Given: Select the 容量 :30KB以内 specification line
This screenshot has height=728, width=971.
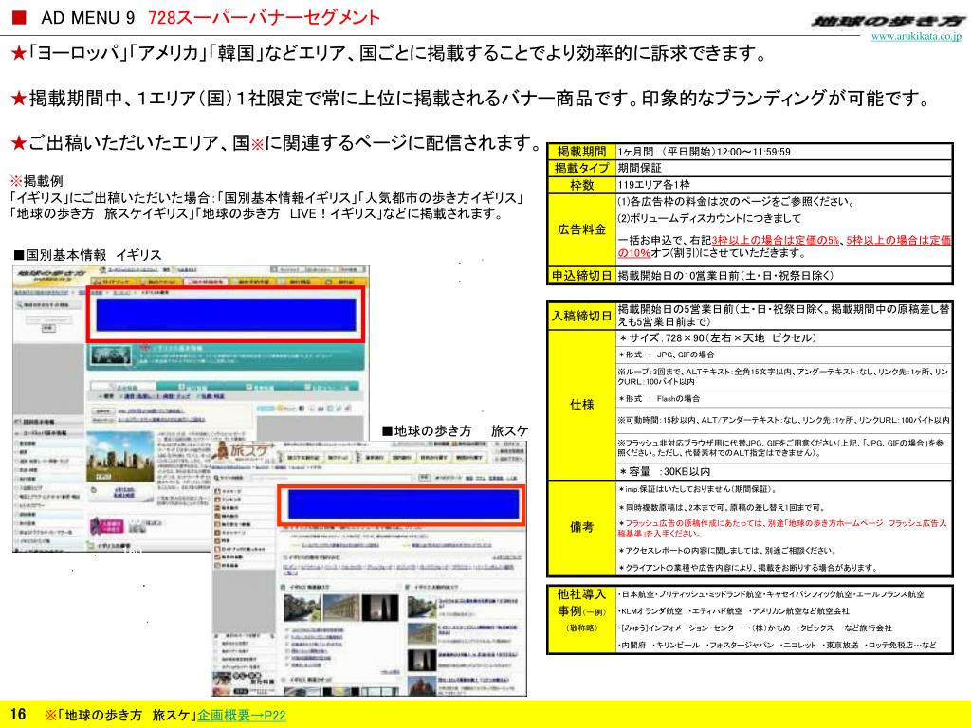Looking at the screenshot, I should [664, 472].
